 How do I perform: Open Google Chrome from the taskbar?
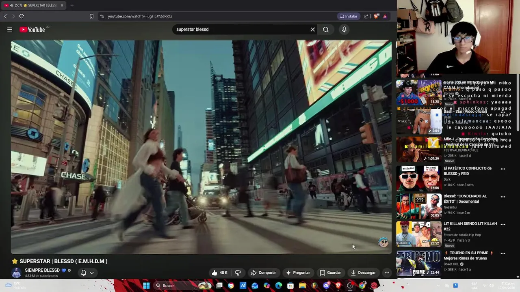pyautogui.click(x=362, y=286)
